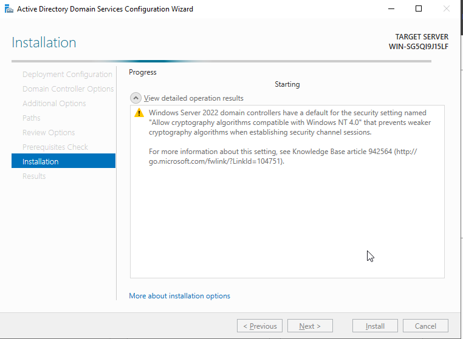
Task: Click the Installation page heading
Action: pyautogui.click(x=44, y=42)
